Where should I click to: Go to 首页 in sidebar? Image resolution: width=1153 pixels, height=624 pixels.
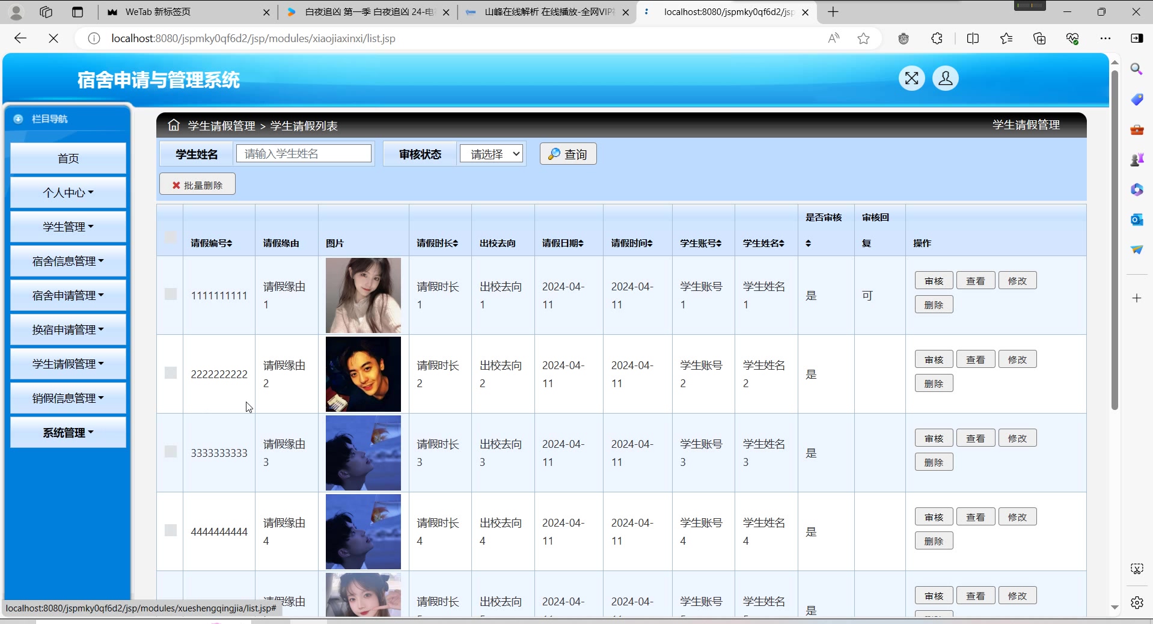click(x=68, y=158)
